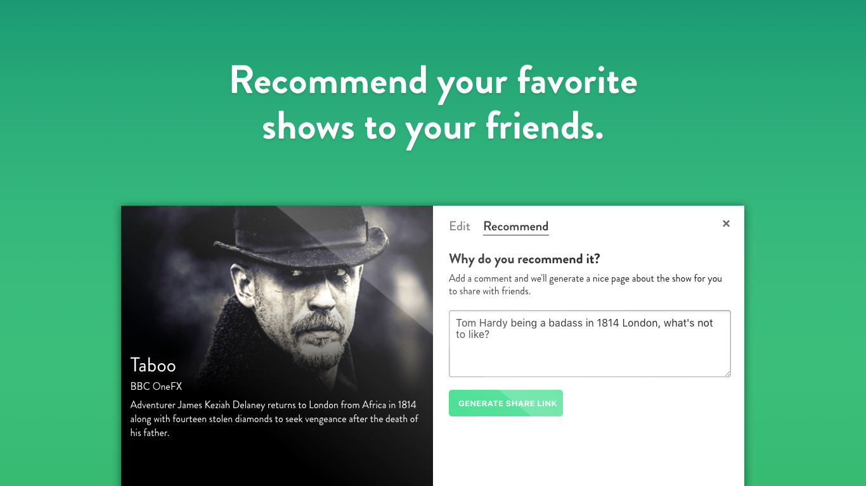This screenshot has width=866, height=486.
Task: Click the blank white area under the share button
Action: 588,452
